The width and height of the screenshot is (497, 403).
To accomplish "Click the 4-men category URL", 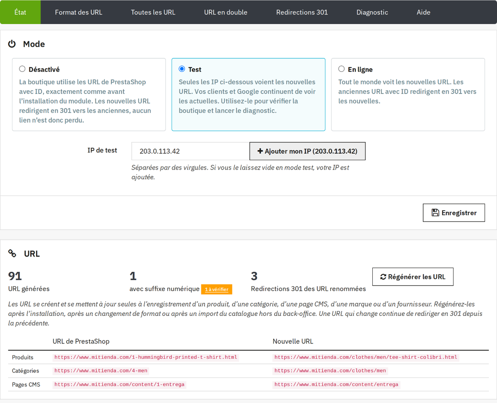I will (x=101, y=371).
